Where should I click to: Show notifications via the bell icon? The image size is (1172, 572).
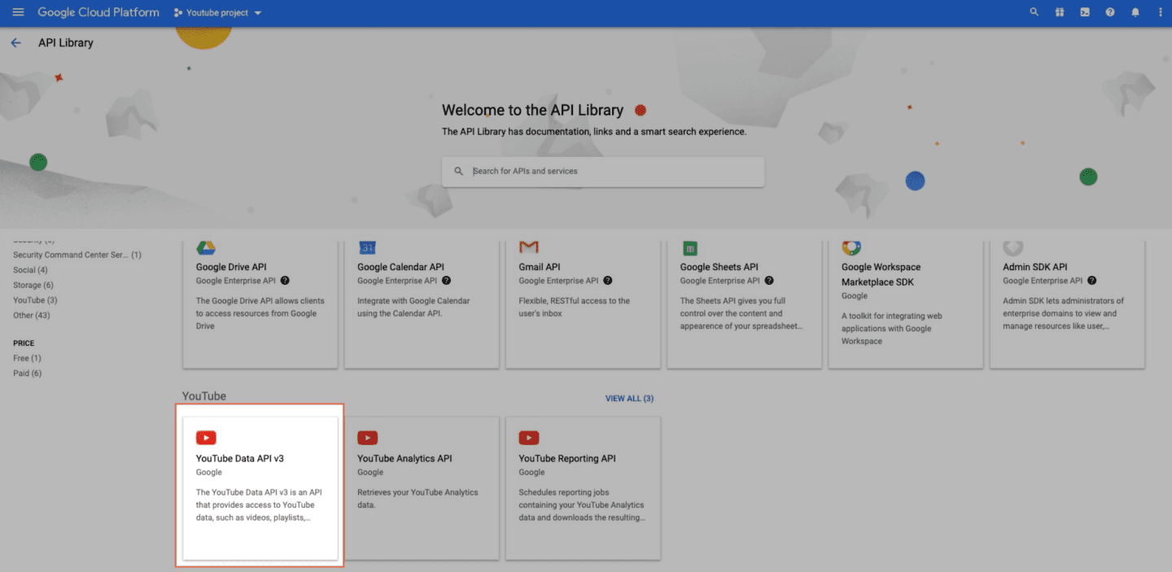click(x=1135, y=12)
